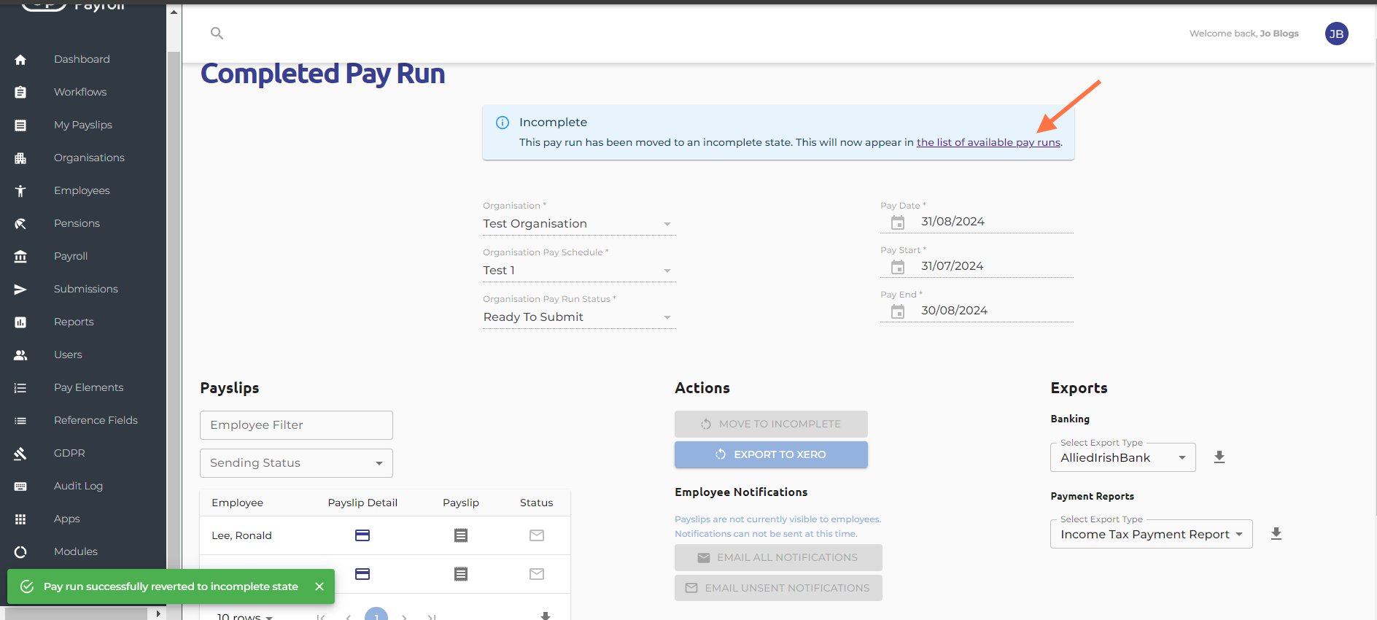This screenshot has height=620, width=1377.
Task: Go to Reports in the sidebar
Action: 74,322
